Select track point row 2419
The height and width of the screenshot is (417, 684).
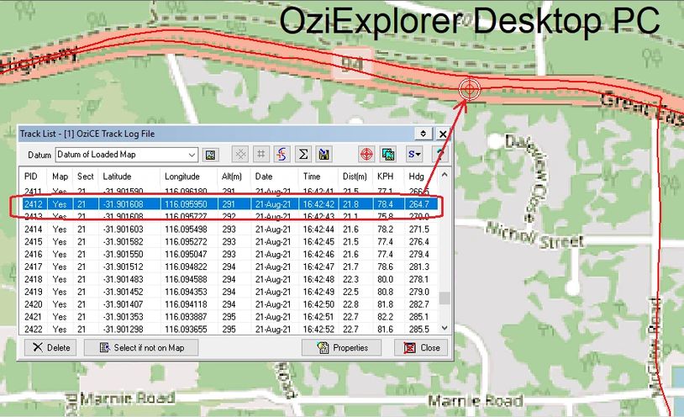tap(230, 292)
